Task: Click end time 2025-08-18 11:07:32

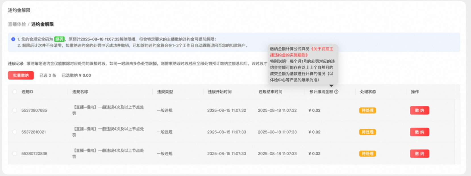Action: pos(277,110)
